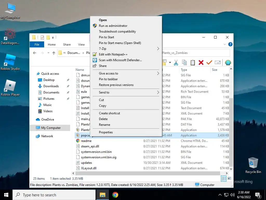
Task: Open the View ribbon tab
Action: [81, 45]
